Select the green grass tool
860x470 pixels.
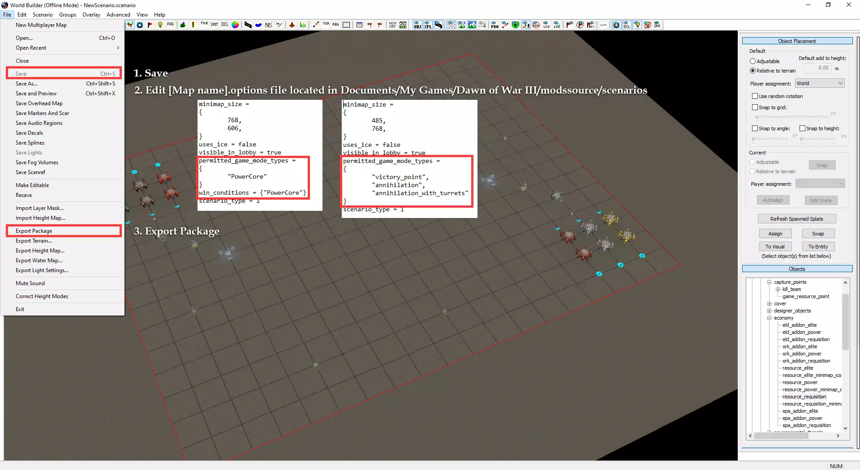pos(303,25)
